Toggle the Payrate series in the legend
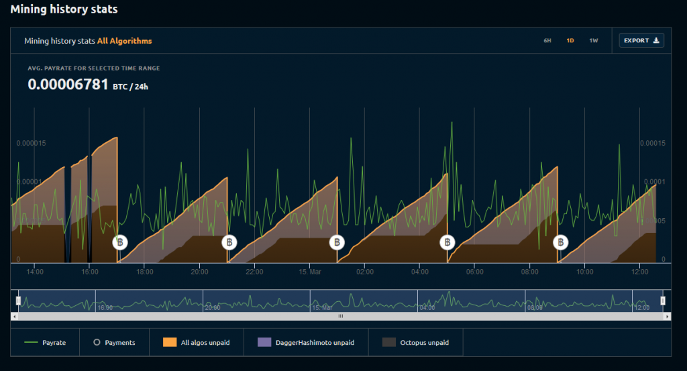The width and height of the screenshot is (687, 371). 46,343
